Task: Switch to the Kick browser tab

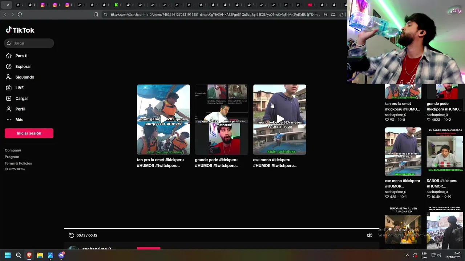Action: click(116, 5)
